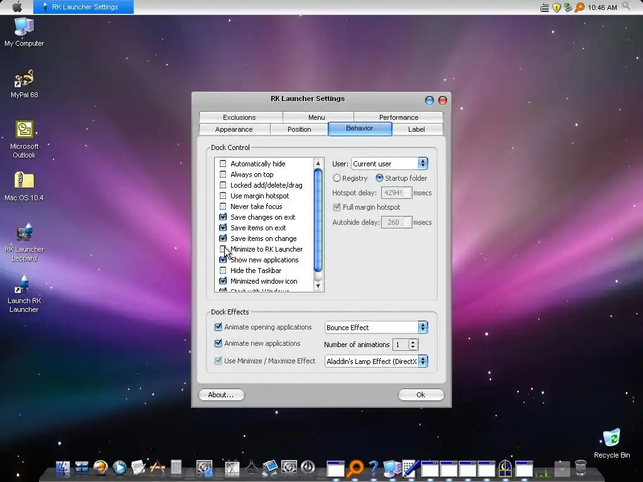Image resolution: width=643 pixels, height=482 pixels.
Task: Switch to the Position tab
Action: pos(300,129)
